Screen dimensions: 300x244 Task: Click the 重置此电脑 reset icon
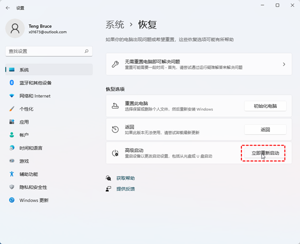[115, 105]
